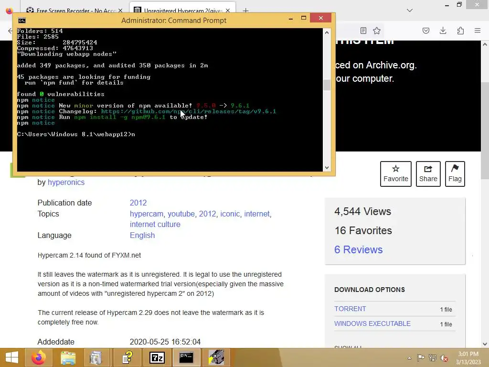
Task: Click the 'Hypercam 2.14 found of FYXM.net' text
Action: click(89, 255)
